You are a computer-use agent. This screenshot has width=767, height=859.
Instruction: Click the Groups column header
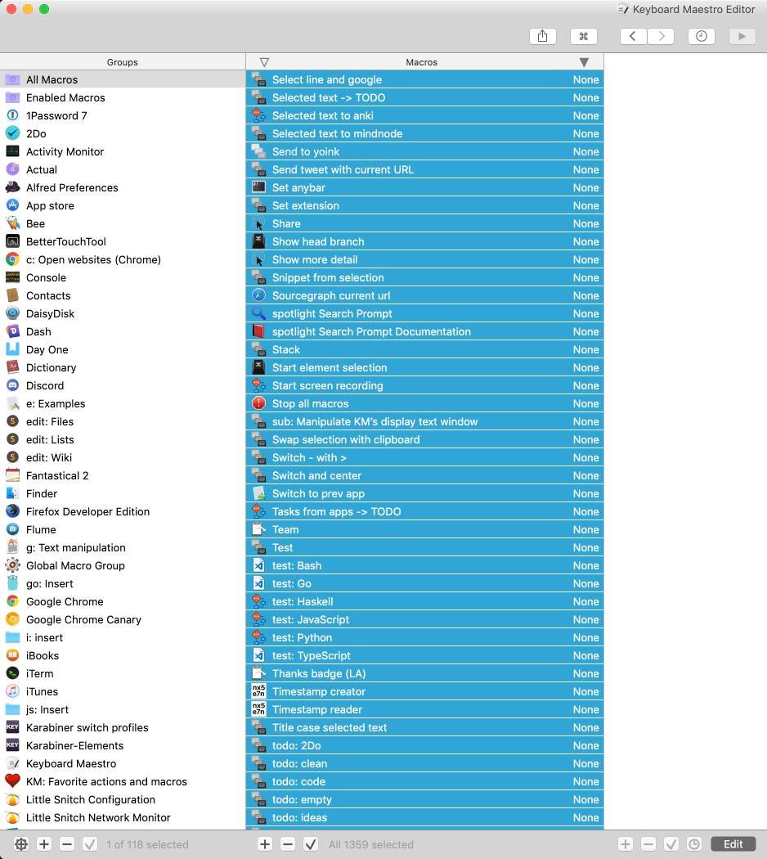click(123, 62)
